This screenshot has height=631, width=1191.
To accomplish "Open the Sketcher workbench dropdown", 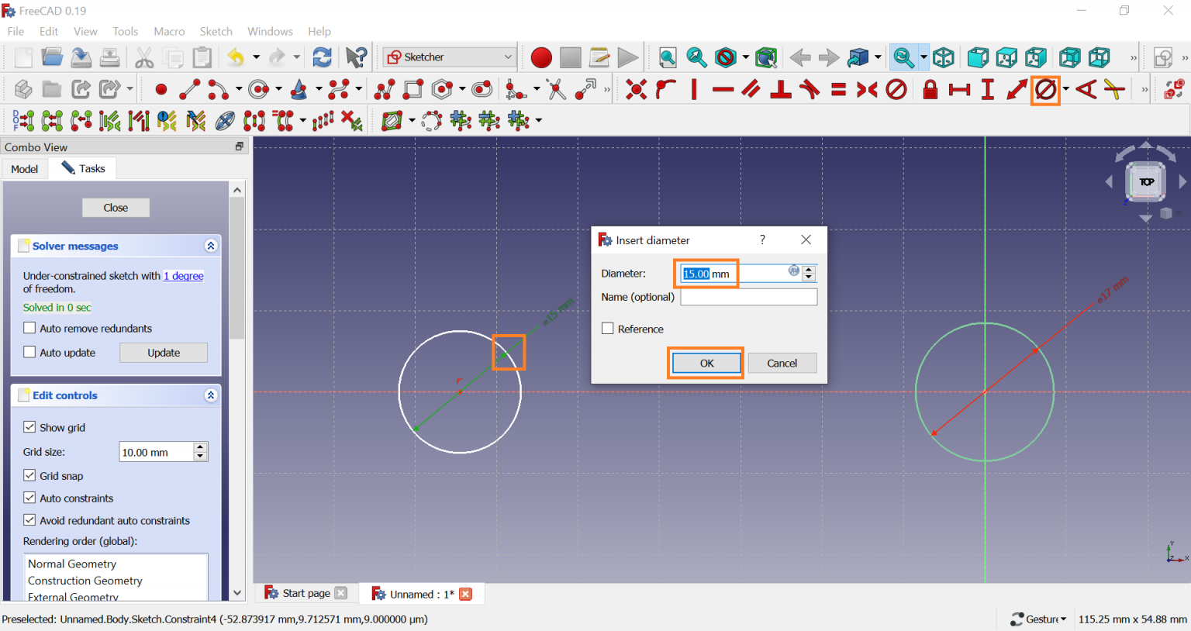I will click(x=450, y=57).
